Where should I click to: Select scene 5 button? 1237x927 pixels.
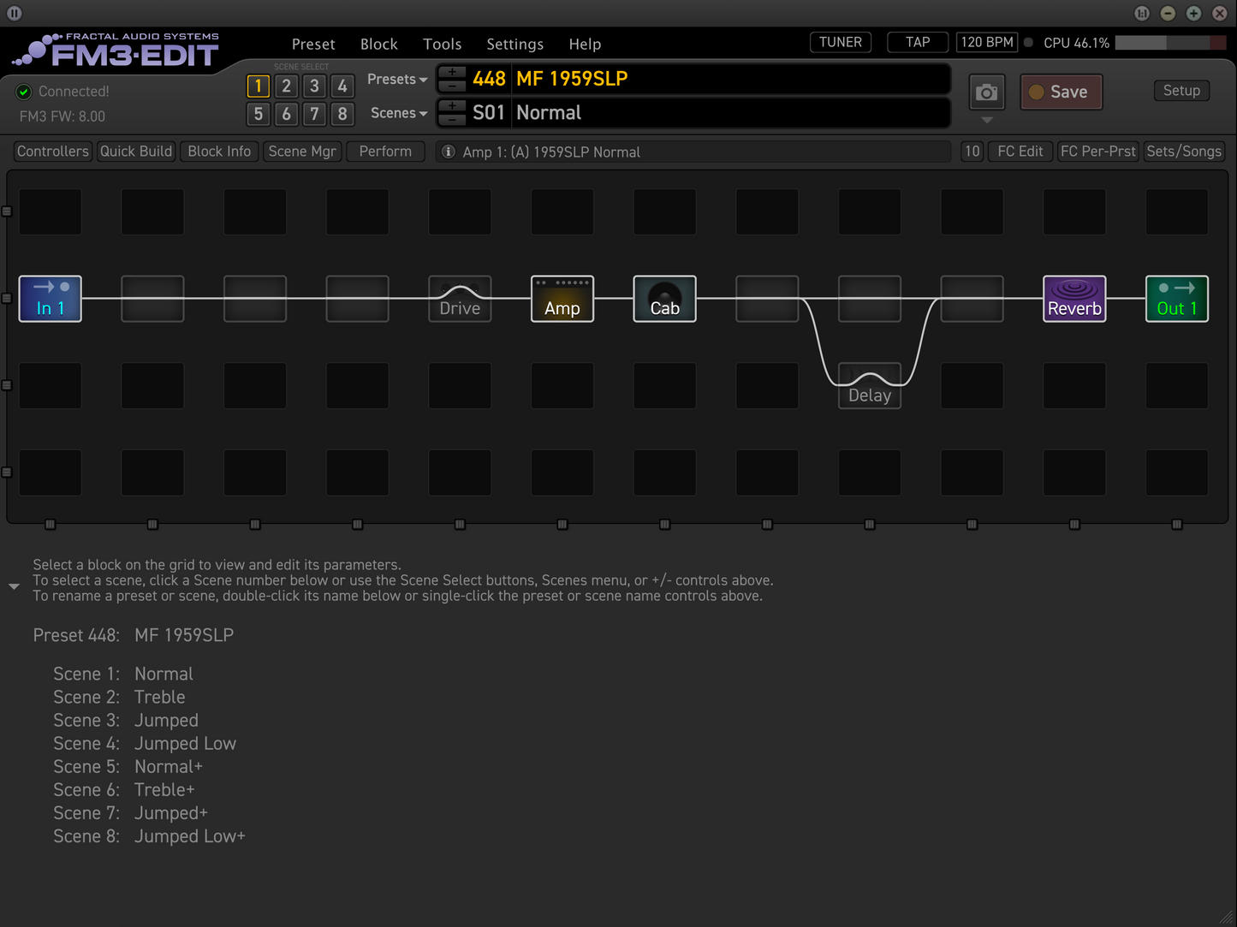259,114
